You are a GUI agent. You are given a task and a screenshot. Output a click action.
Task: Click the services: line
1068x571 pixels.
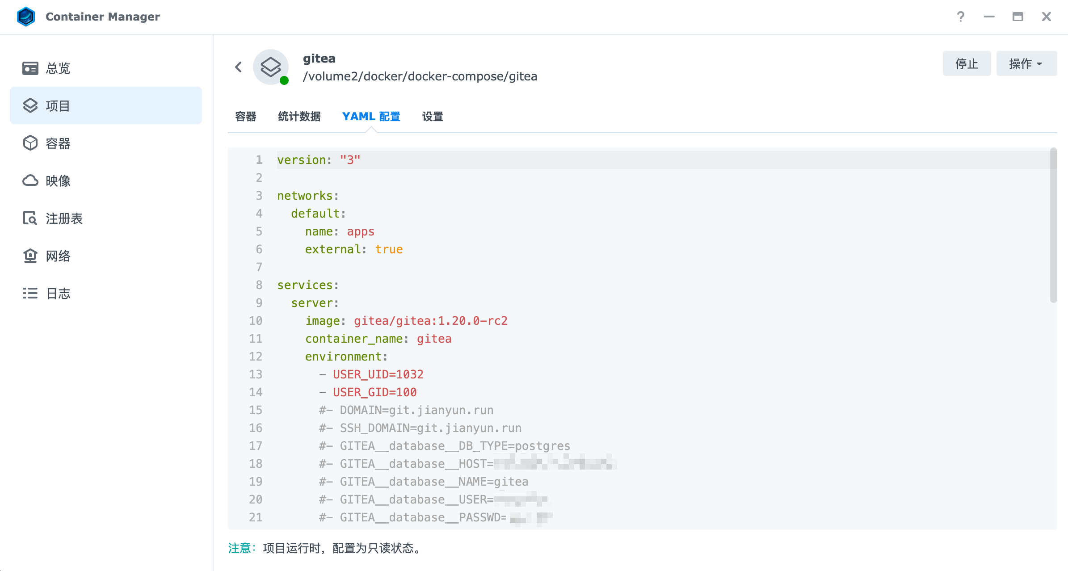308,285
